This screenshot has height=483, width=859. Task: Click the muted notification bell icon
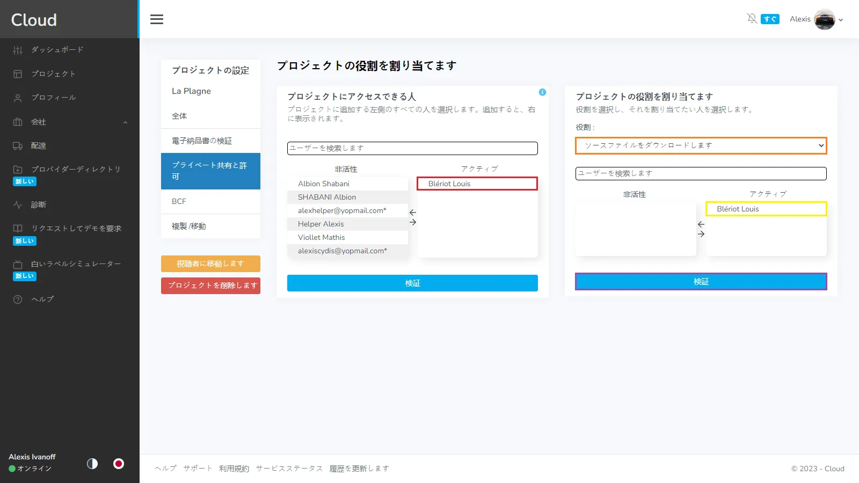(x=752, y=19)
